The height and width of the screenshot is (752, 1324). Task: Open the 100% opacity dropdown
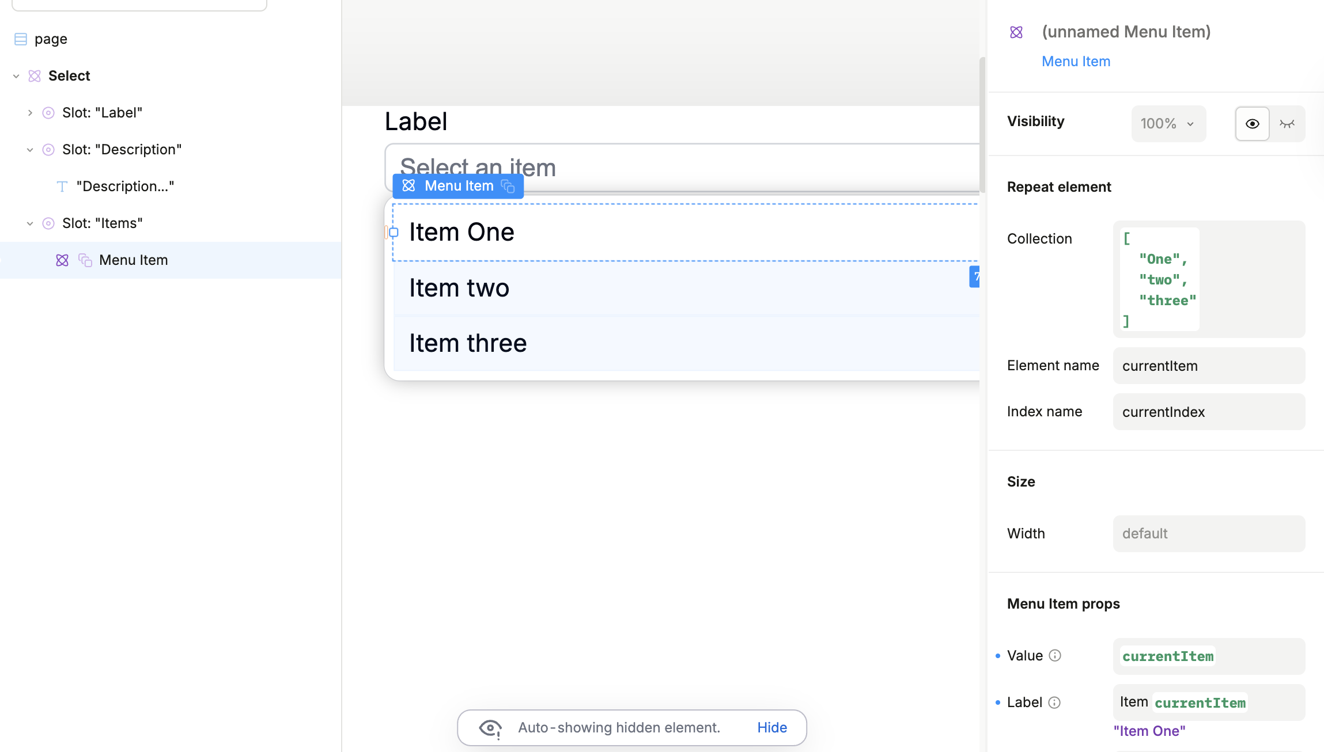click(1168, 124)
